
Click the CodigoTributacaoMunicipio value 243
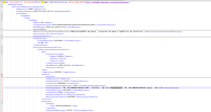pos(75,86)
